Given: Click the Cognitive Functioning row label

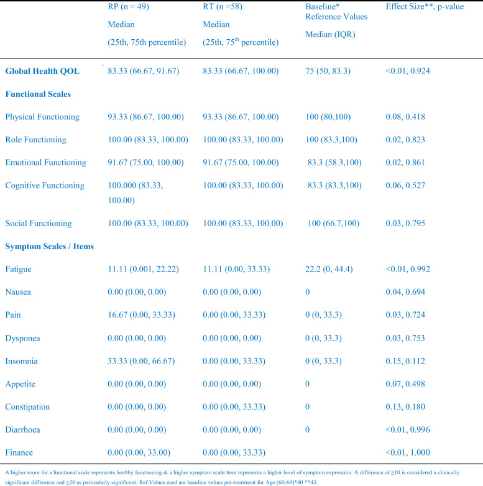Looking at the screenshot, I should pyautogui.click(x=44, y=185).
